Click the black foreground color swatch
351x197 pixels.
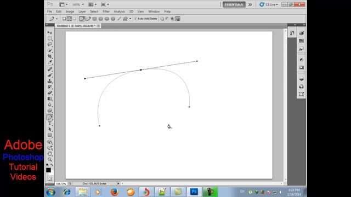click(x=48, y=170)
